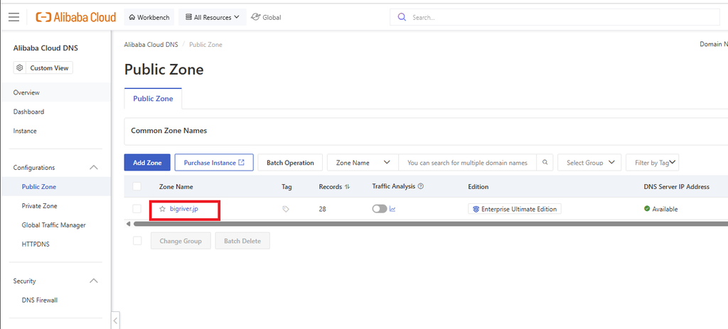Check the bigriver.jp row checkbox
Screen dimensions: 728x329
pyautogui.click(x=137, y=210)
